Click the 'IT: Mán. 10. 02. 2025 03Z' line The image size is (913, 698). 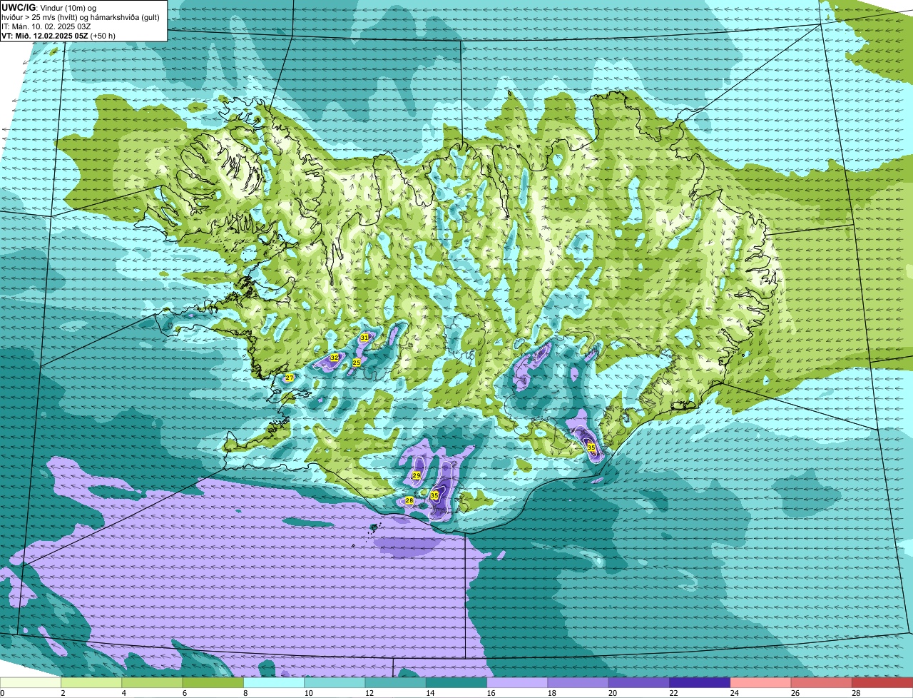point(46,26)
